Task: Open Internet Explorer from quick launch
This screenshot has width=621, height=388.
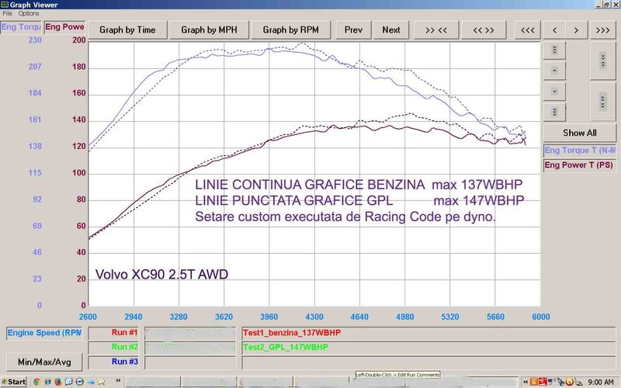Action: [47, 382]
